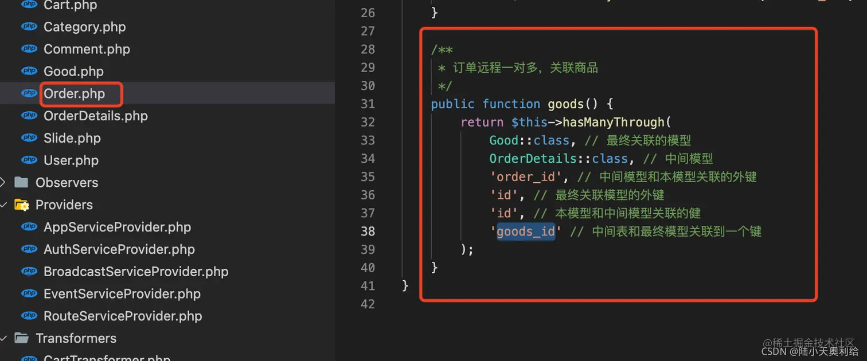Click line number 35 in gutter
This screenshot has height=361, width=867.
pos(368,176)
